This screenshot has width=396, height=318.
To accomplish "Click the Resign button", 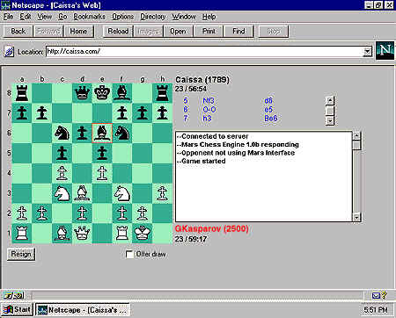I will click(21, 254).
